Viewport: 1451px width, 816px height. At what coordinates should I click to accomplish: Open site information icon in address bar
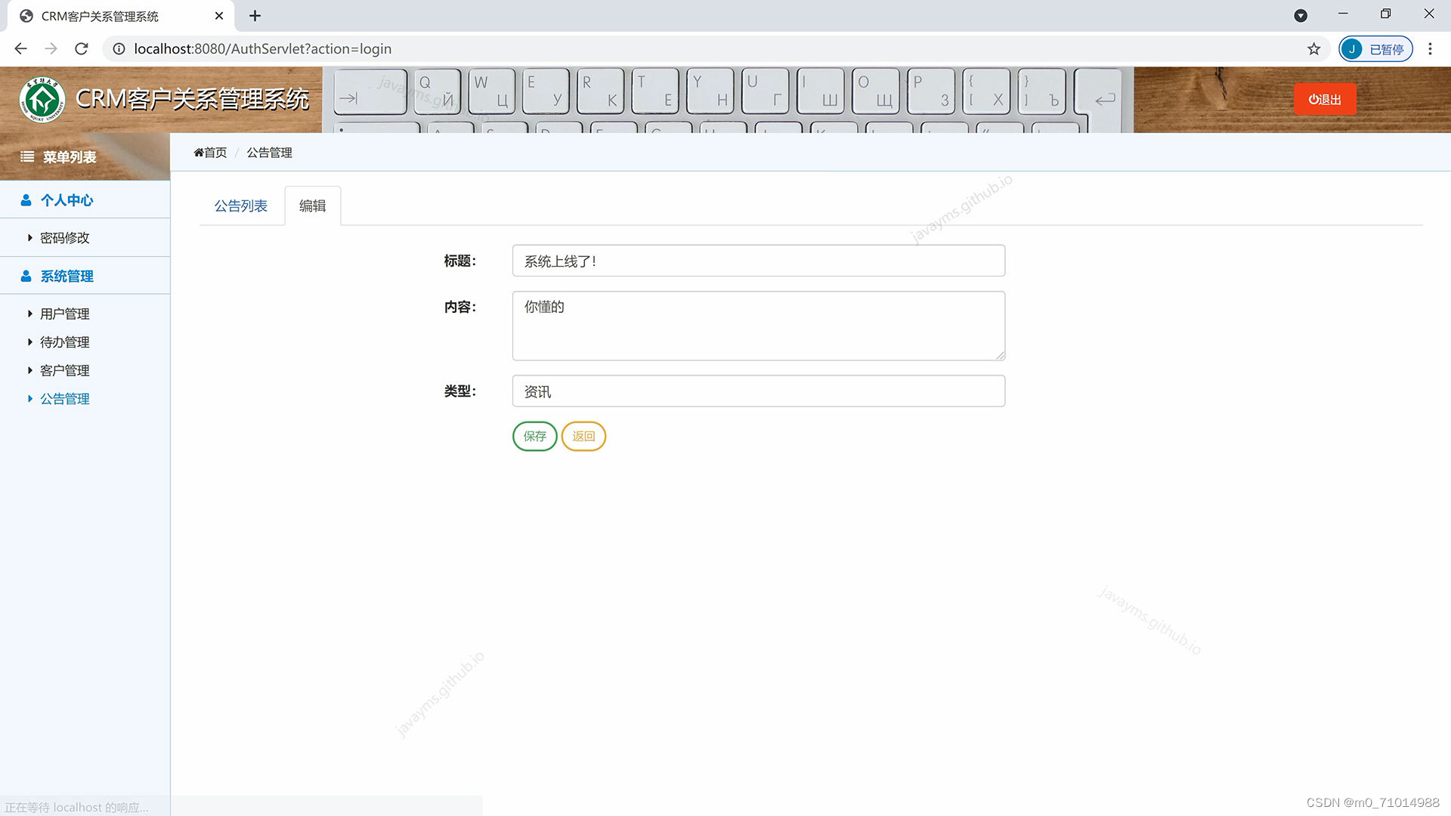click(x=119, y=49)
